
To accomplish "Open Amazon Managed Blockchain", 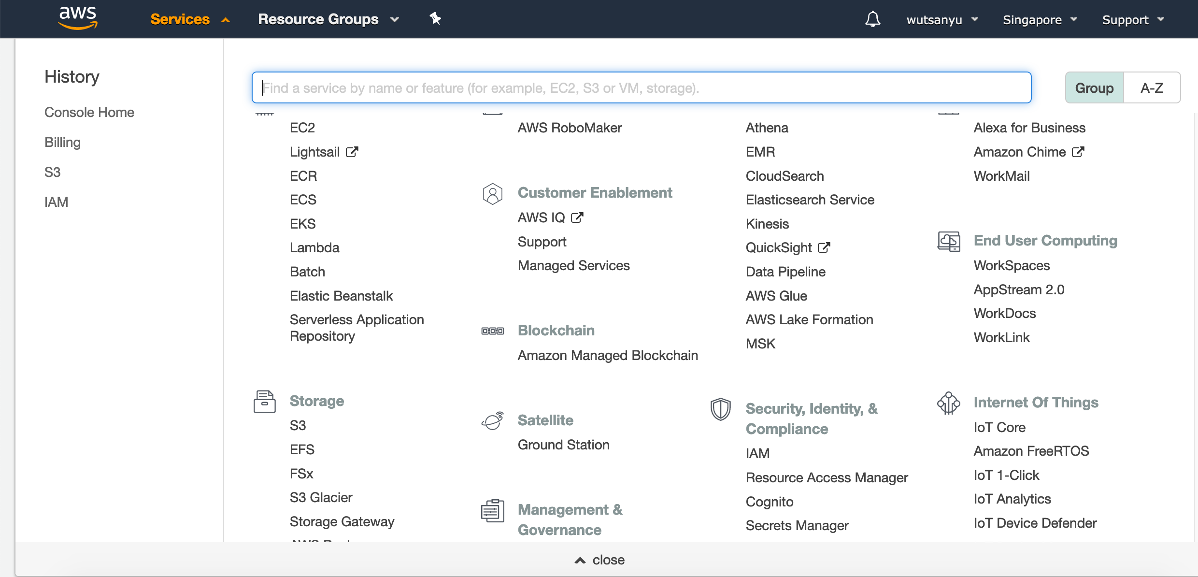I will point(608,355).
